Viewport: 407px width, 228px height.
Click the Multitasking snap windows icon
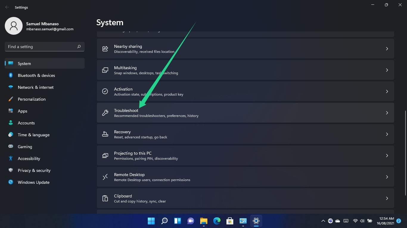(x=105, y=70)
